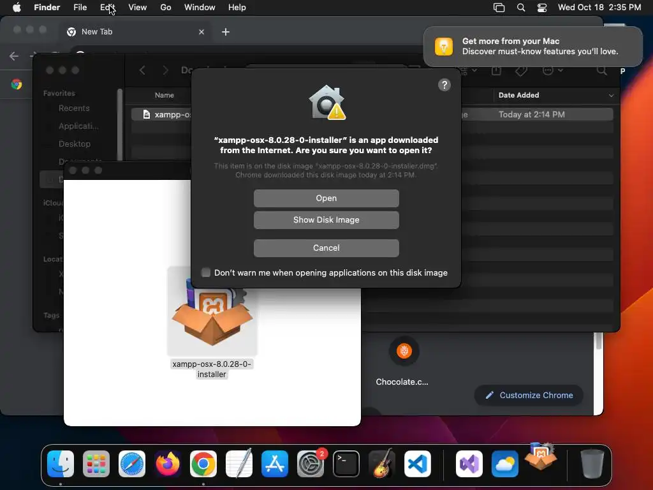Add a new Chrome tab

[x=226, y=32]
